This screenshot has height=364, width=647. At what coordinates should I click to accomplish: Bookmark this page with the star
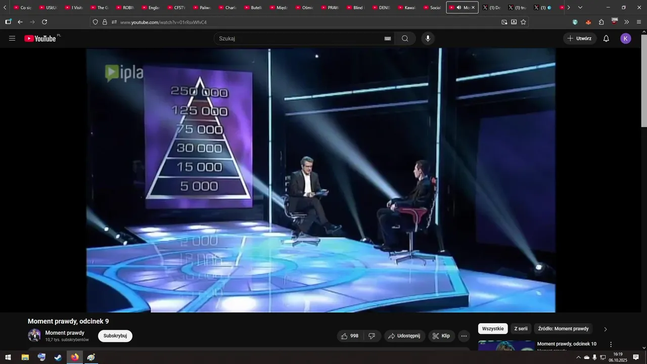pyautogui.click(x=523, y=22)
